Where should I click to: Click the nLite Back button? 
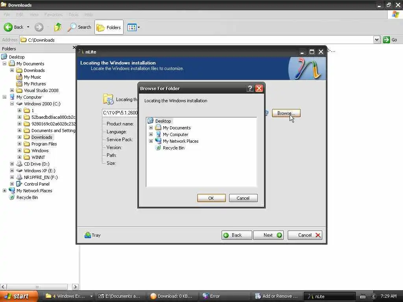[237, 235]
